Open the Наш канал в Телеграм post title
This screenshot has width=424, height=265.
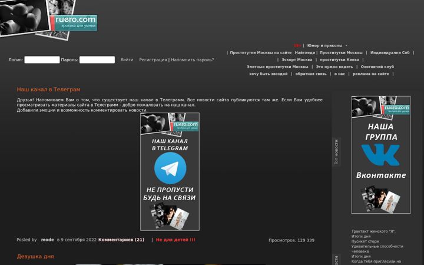(x=48, y=90)
